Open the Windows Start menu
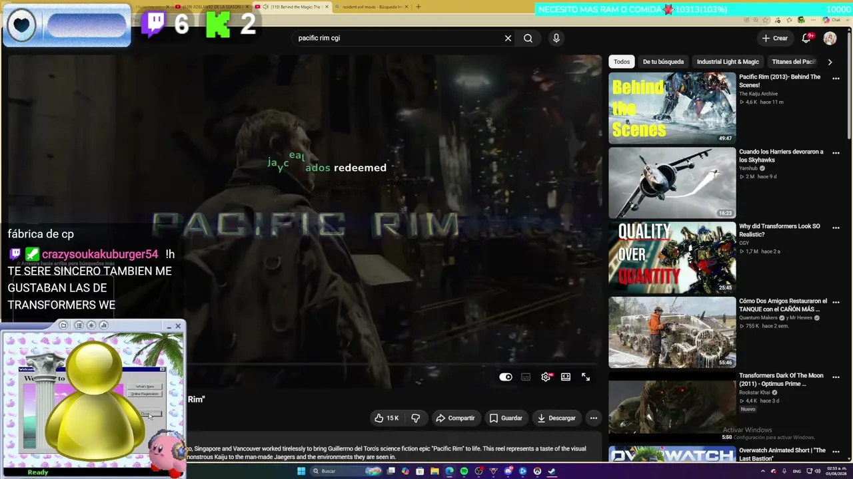853x479 pixels. [x=301, y=471]
